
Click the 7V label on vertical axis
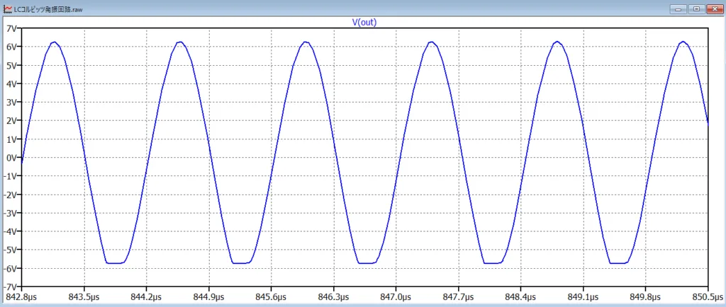pyautogui.click(x=11, y=28)
